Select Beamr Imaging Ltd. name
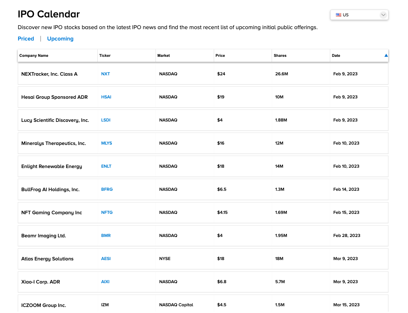The height and width of the screenshot is (313, 408). 44,236
